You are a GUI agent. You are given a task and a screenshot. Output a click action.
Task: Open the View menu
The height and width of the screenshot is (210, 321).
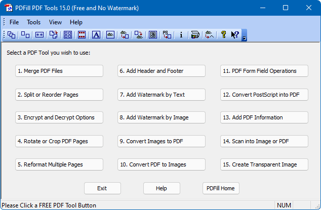(55, 22)
